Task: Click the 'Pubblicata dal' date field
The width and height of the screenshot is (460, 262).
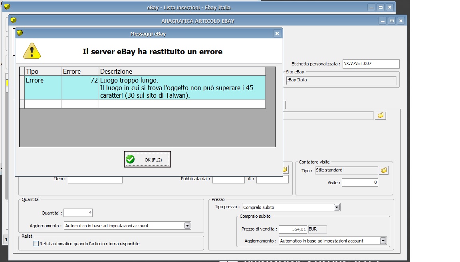Action: 228,179
